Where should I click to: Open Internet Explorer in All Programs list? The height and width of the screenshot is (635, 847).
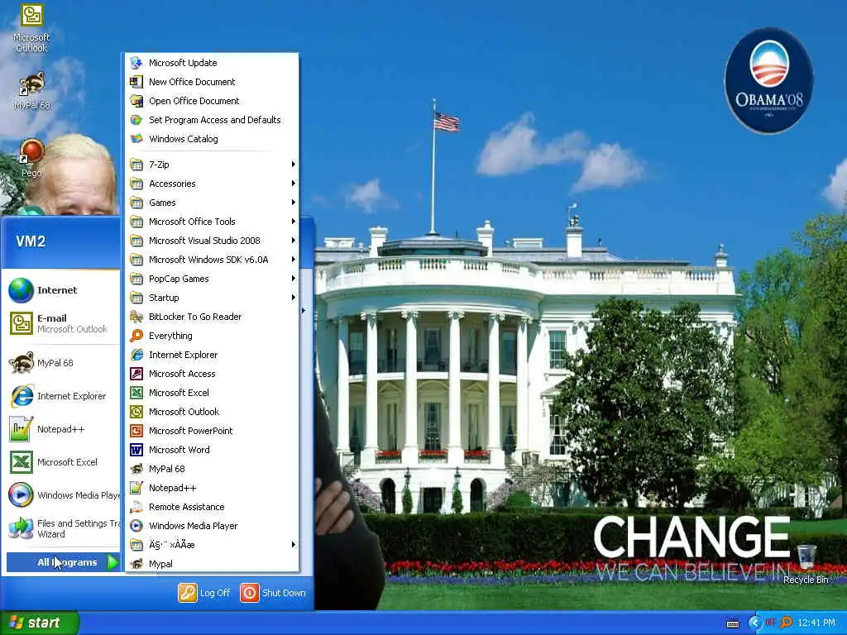coord(212,355)
